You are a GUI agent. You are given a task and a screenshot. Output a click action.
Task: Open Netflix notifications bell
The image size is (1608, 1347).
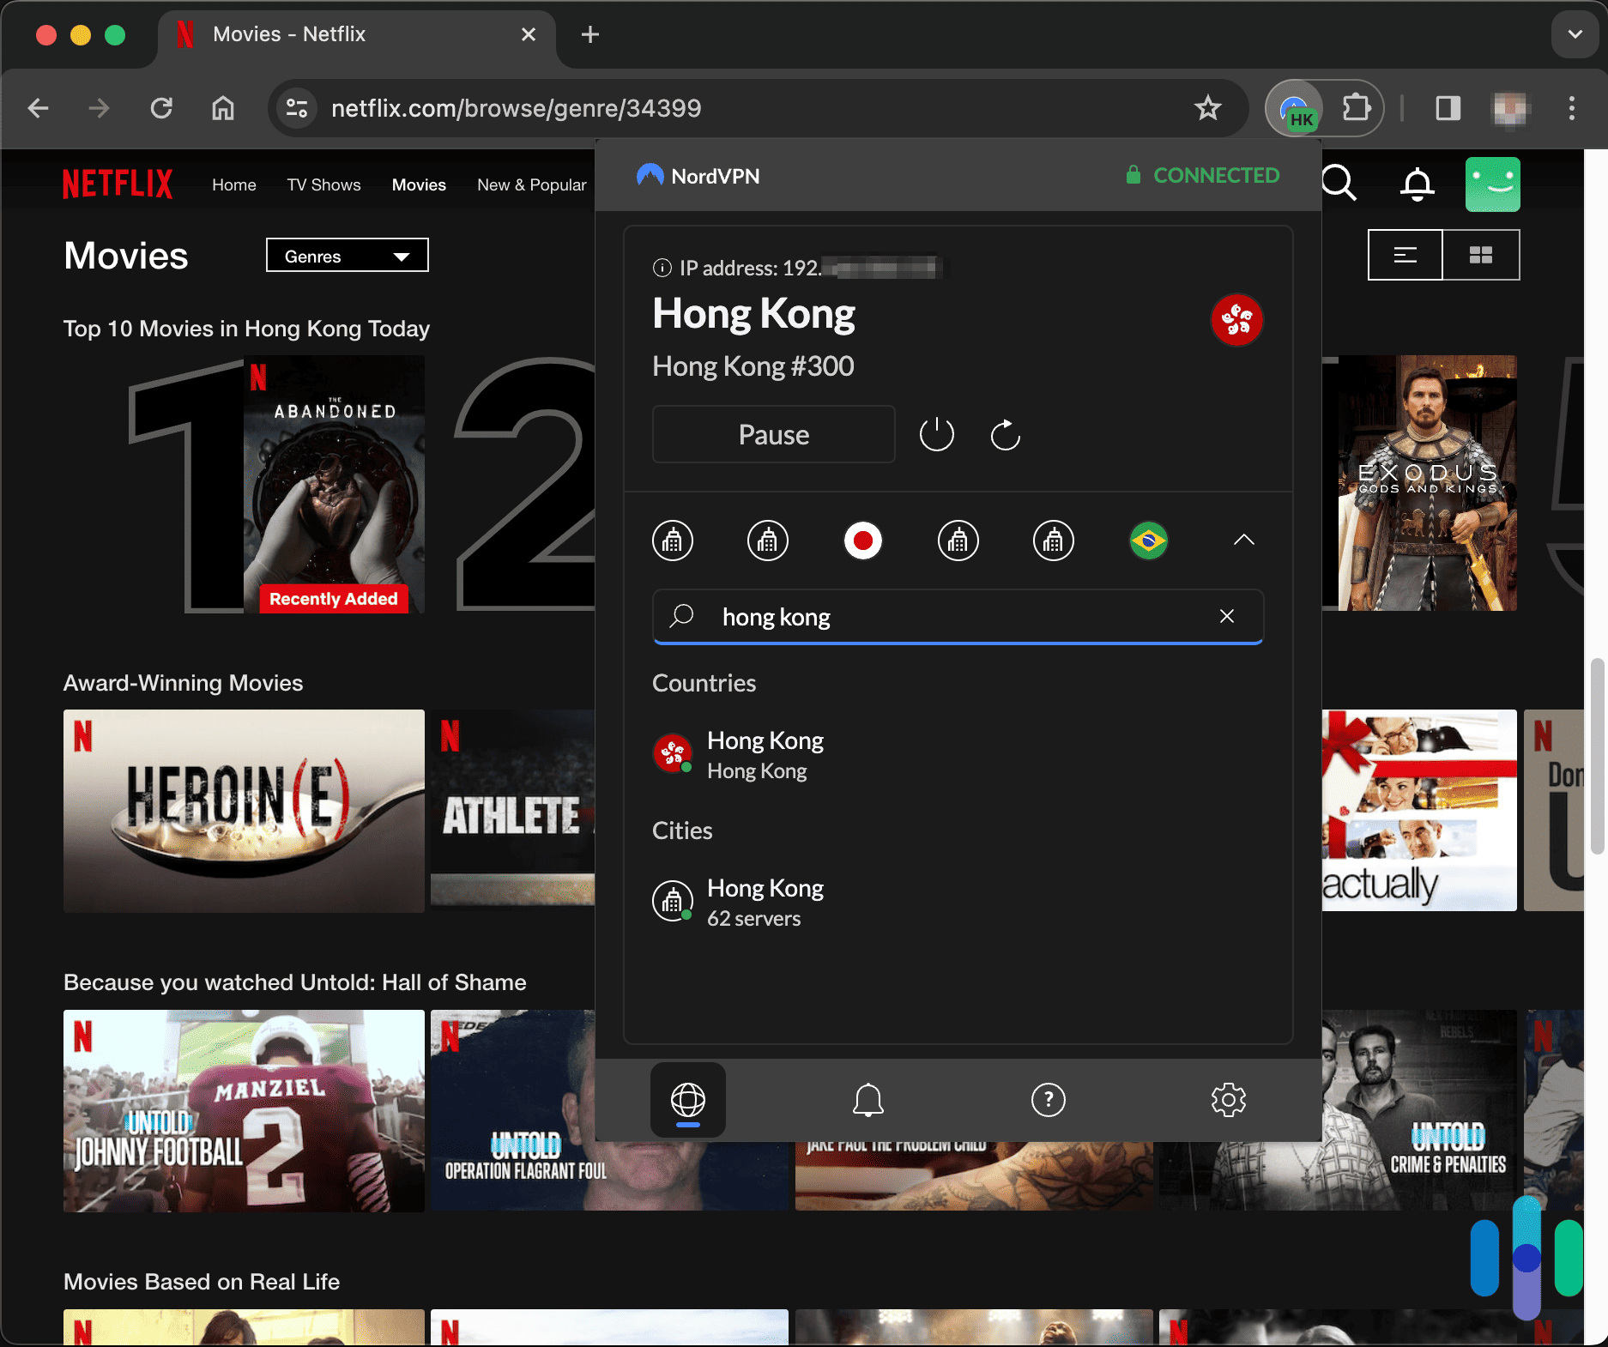pyautogui.click(x=1416, y=184)
